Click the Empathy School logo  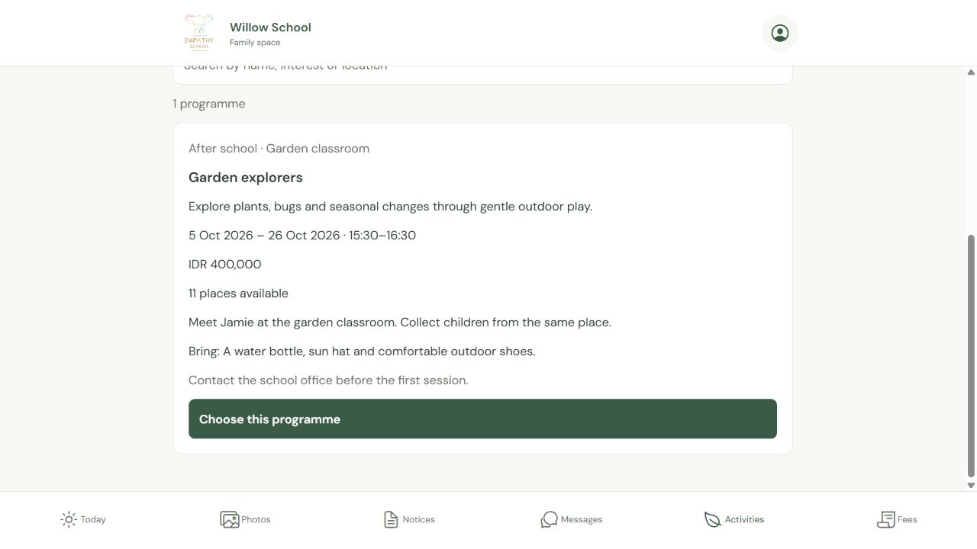pos(199,33)
